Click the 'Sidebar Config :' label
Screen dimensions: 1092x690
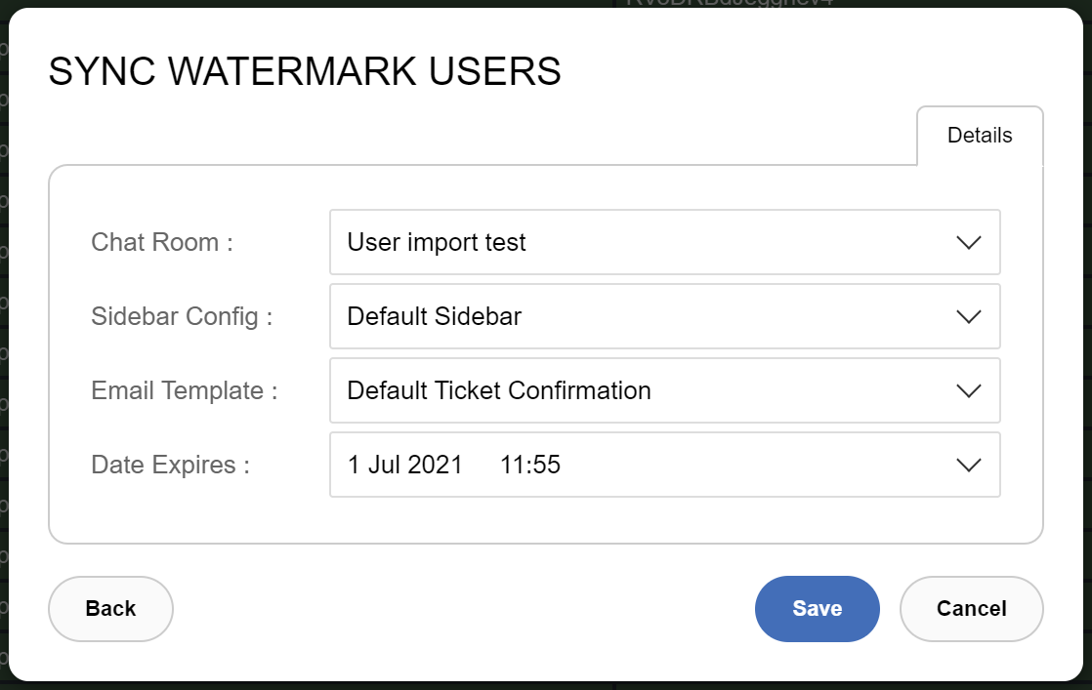tap(182, 316)
